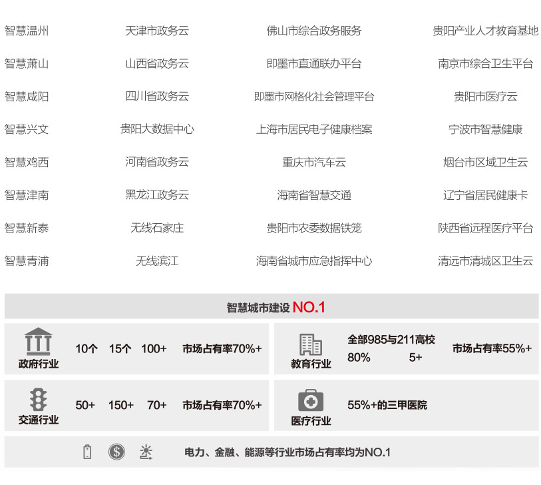Click 智慧青浦 in the first column
This screenshot has height=485, width=541.
point(27,260)
